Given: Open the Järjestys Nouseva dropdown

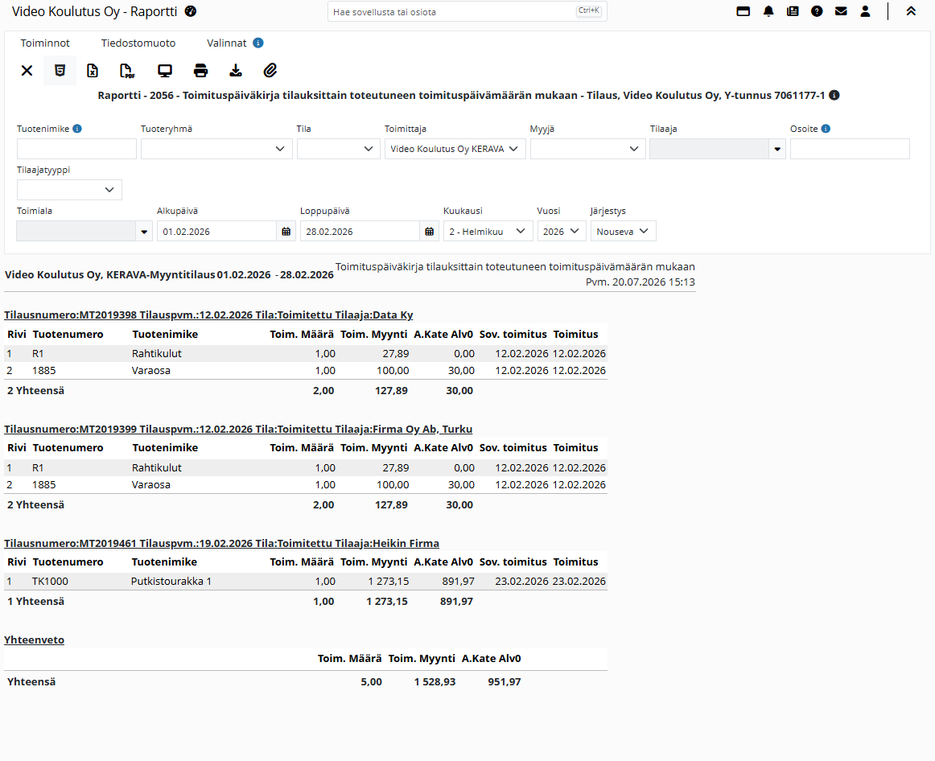Looking at the screenshot, I should coord(623,231).
